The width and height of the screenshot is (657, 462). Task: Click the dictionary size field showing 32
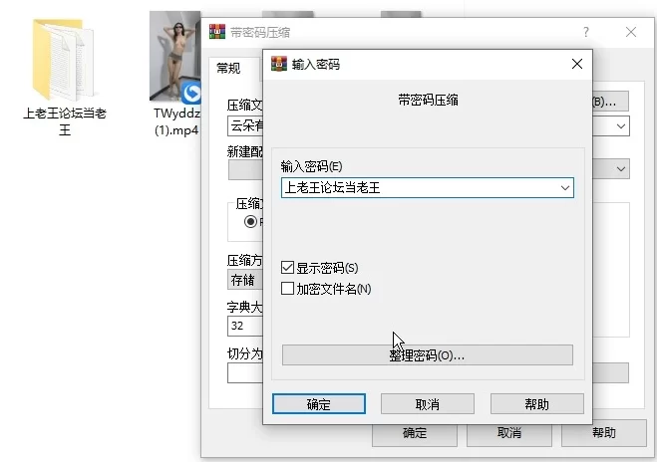pos(245,326)
